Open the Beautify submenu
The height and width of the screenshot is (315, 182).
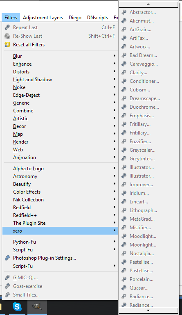coord(60,184)
